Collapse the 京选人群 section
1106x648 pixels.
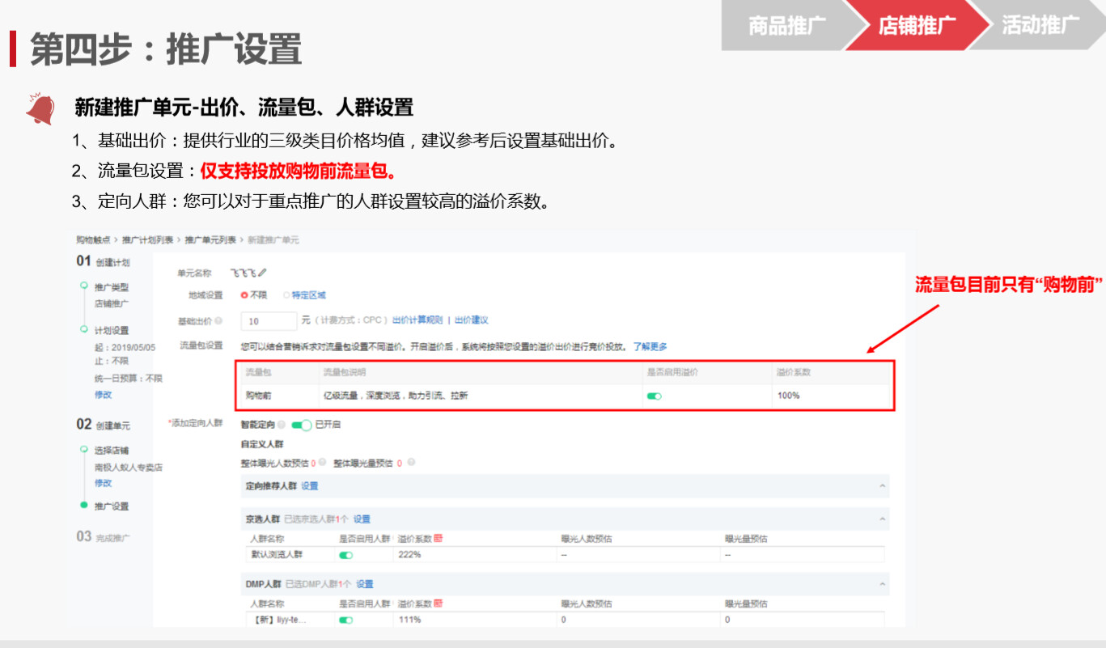[882, 519]
